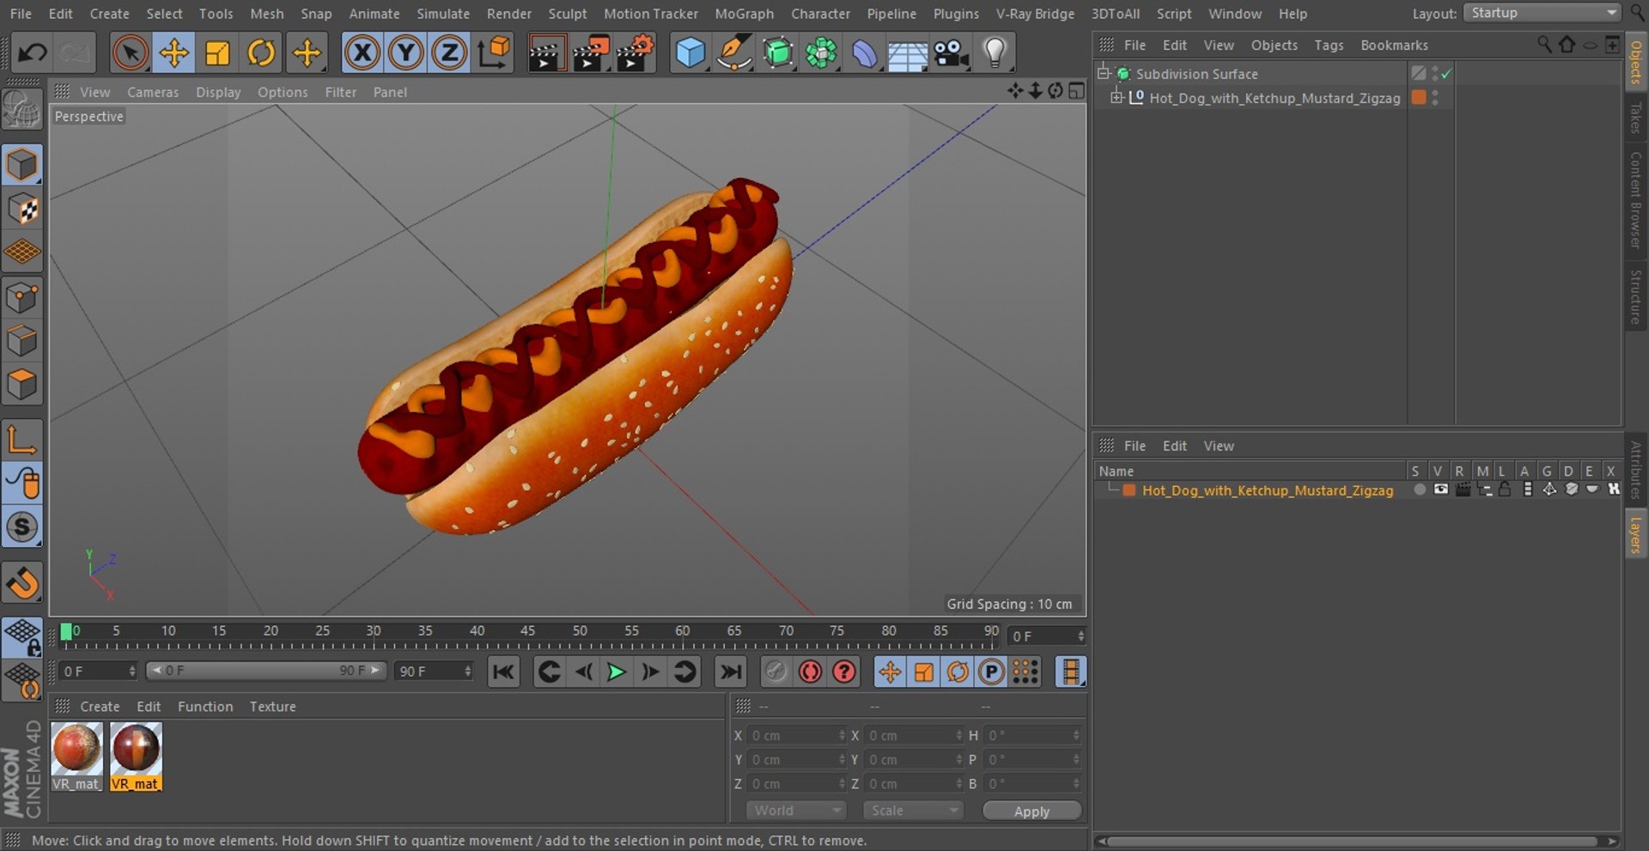Image resolution: width=1649 pixels, height=851 pixels.
Task: Switch to the Takes side tab
Action: 1635,117
